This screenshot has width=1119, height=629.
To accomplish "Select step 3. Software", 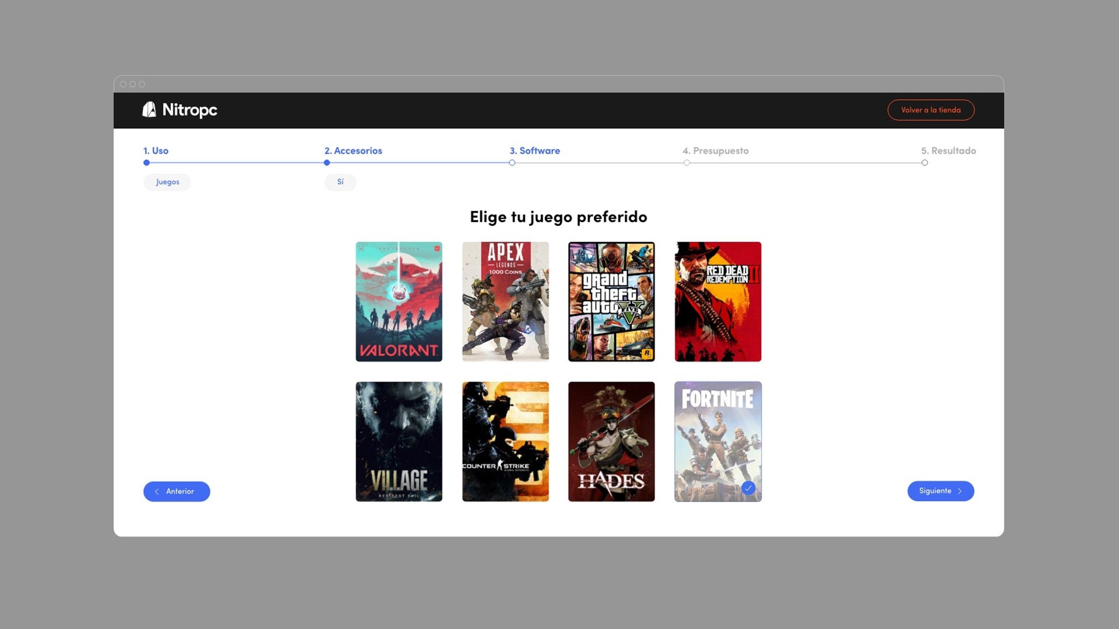I will [x=534, y=151].
